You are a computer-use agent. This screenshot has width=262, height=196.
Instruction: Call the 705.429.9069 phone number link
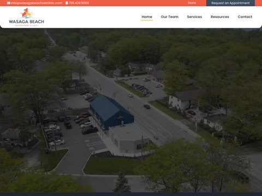pyautogui.click(x=79, y=3)
